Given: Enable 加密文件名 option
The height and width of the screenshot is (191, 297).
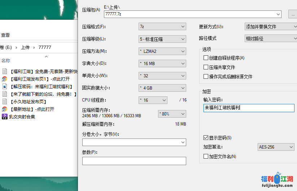Looking at the screenshot, I should click(x=206, y=156).
